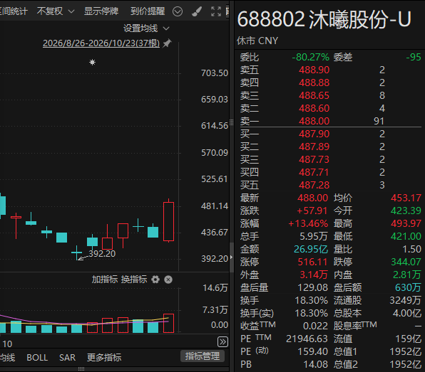Open 更多指标 for more indicators
The image size is (425, 372).
coord(104,358)
